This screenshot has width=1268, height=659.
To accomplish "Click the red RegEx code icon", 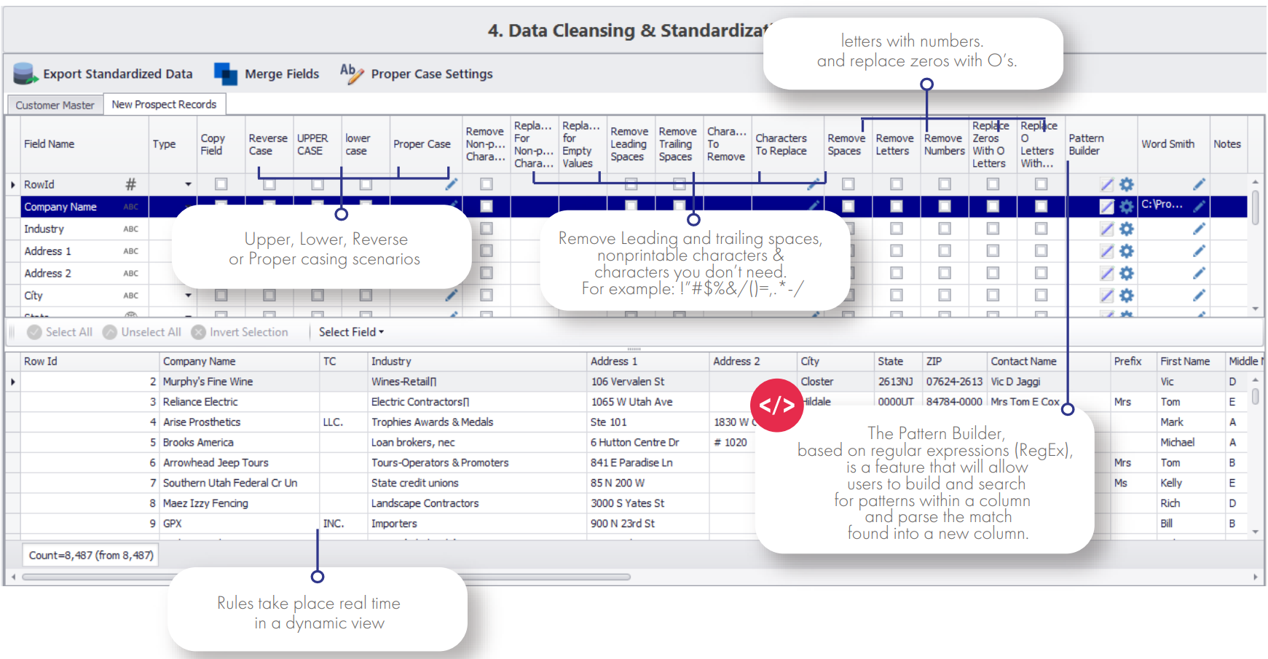I will coord(776,406).
